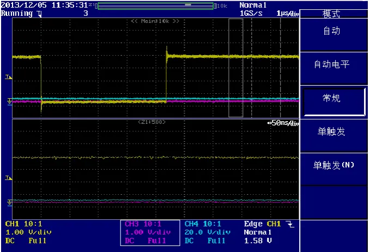Select the 自动 trigger mode
370x252 pixels.
[x=333, y=35]
